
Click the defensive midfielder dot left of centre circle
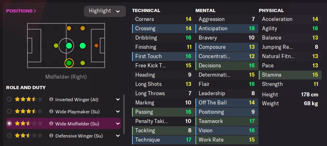click(56, 46)
